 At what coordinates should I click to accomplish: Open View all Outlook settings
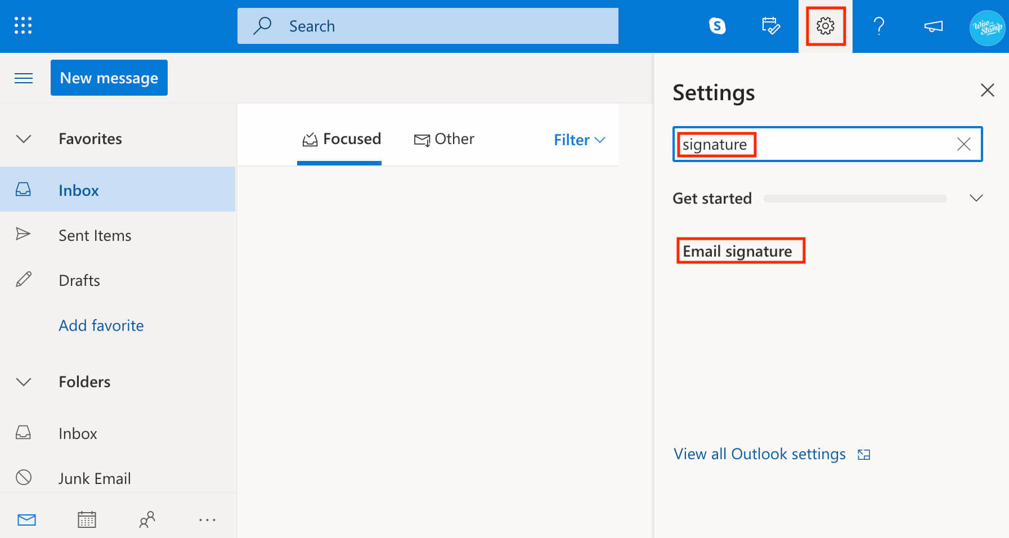759,454
